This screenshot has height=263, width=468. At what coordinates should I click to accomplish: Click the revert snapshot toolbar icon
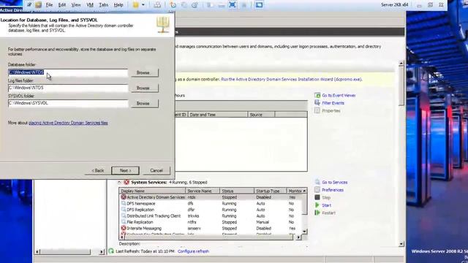pos(184,5)
